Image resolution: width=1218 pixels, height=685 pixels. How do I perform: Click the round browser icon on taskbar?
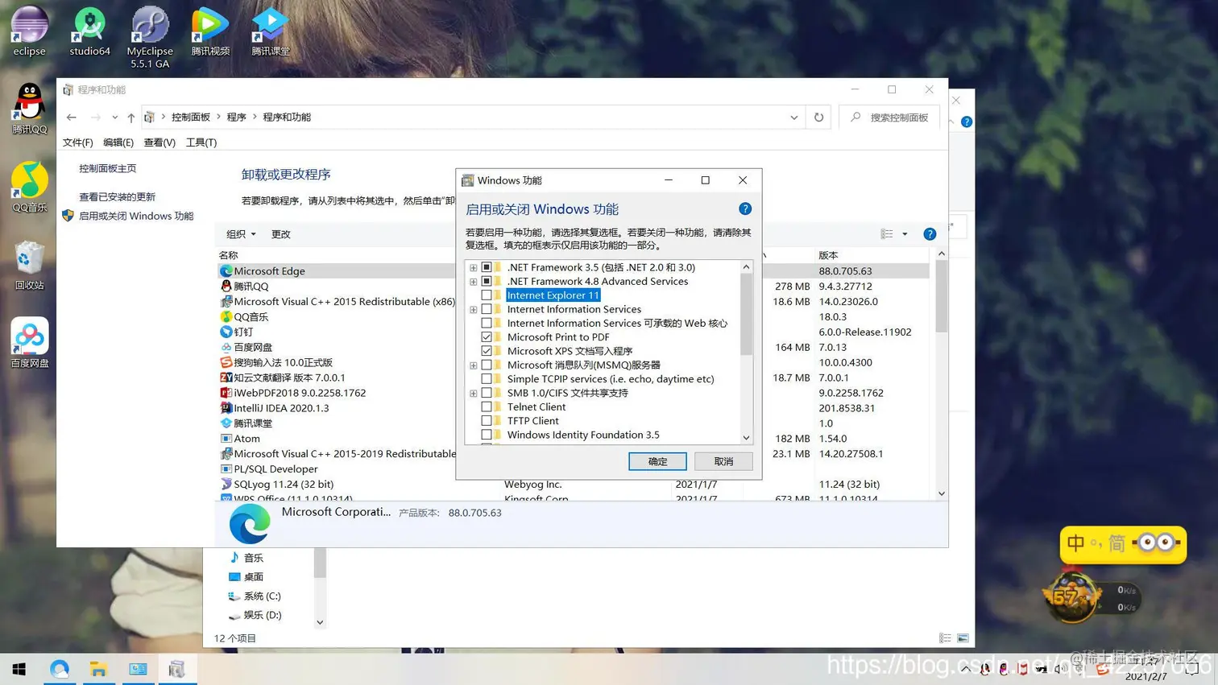click(60, 669)
